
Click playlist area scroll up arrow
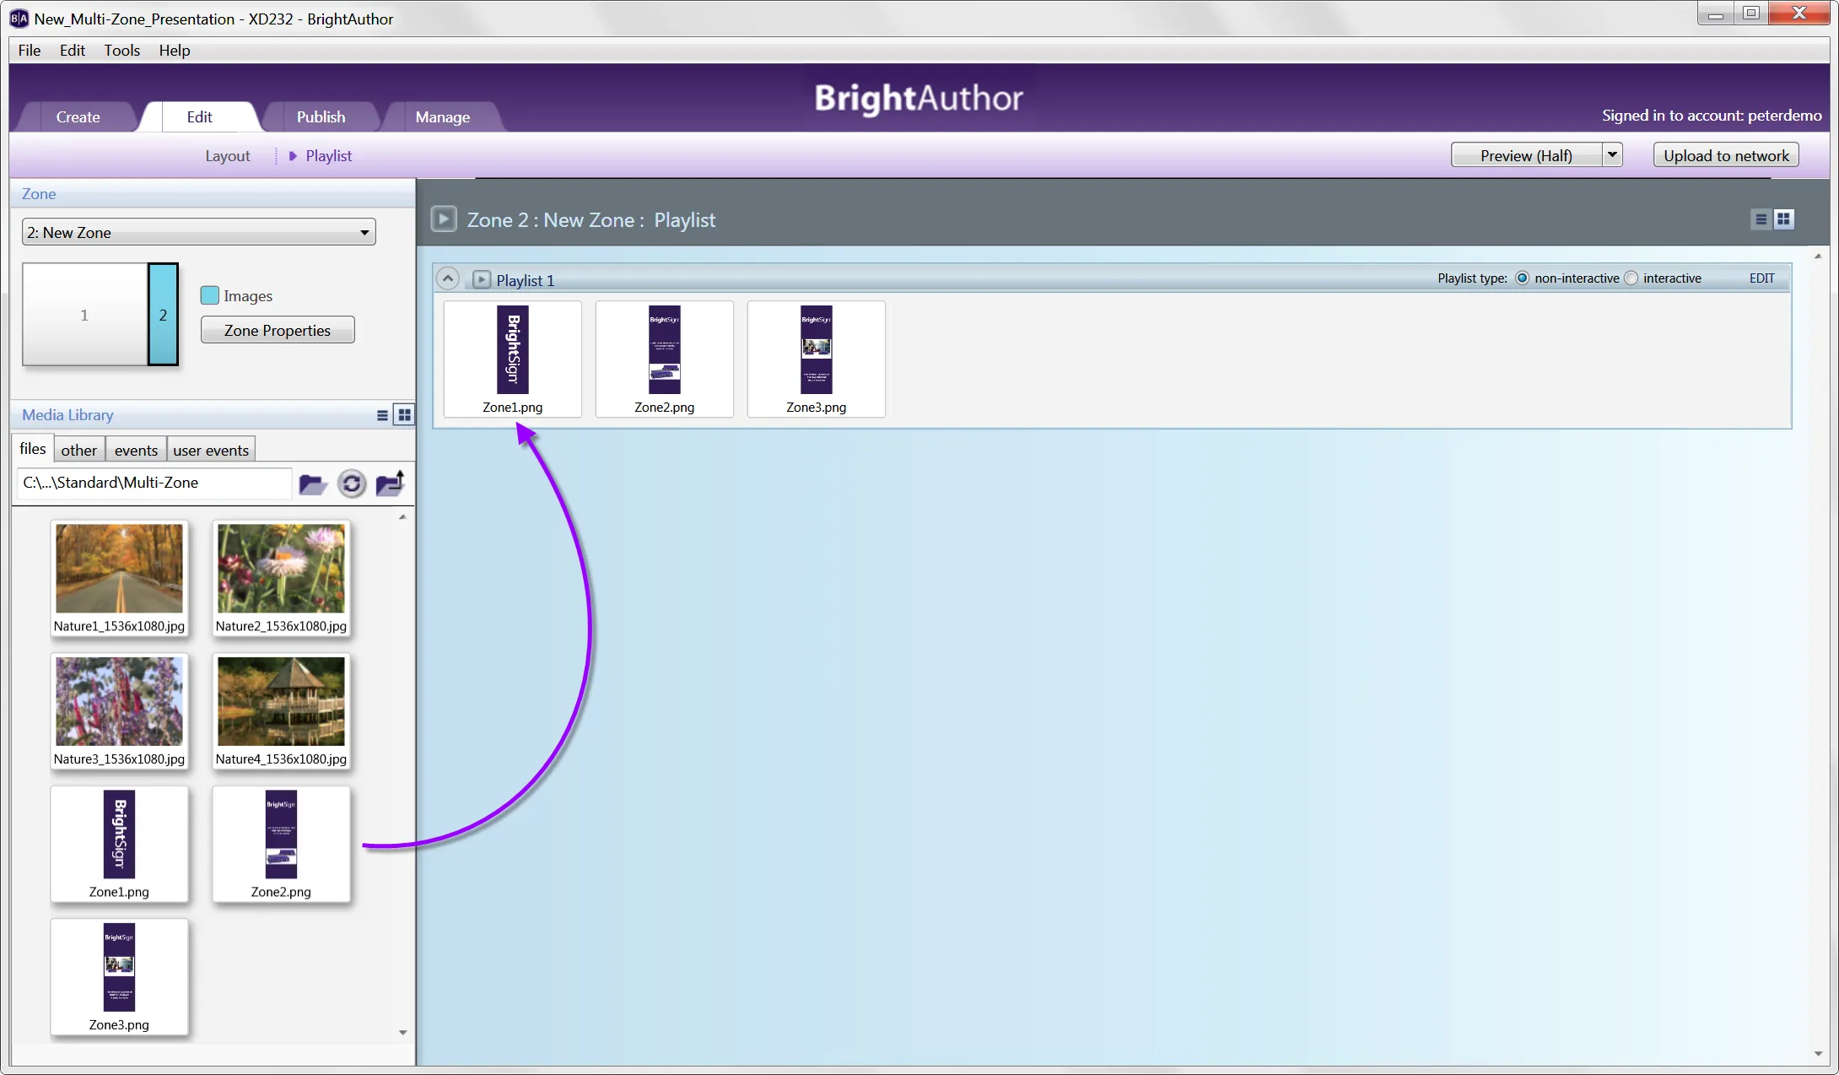tap(1818, 257)
